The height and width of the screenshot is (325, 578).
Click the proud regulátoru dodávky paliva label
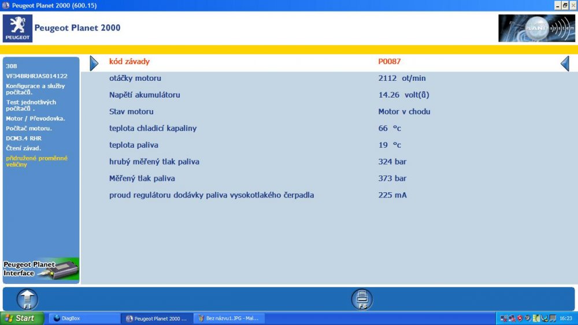tap(212, 195)
